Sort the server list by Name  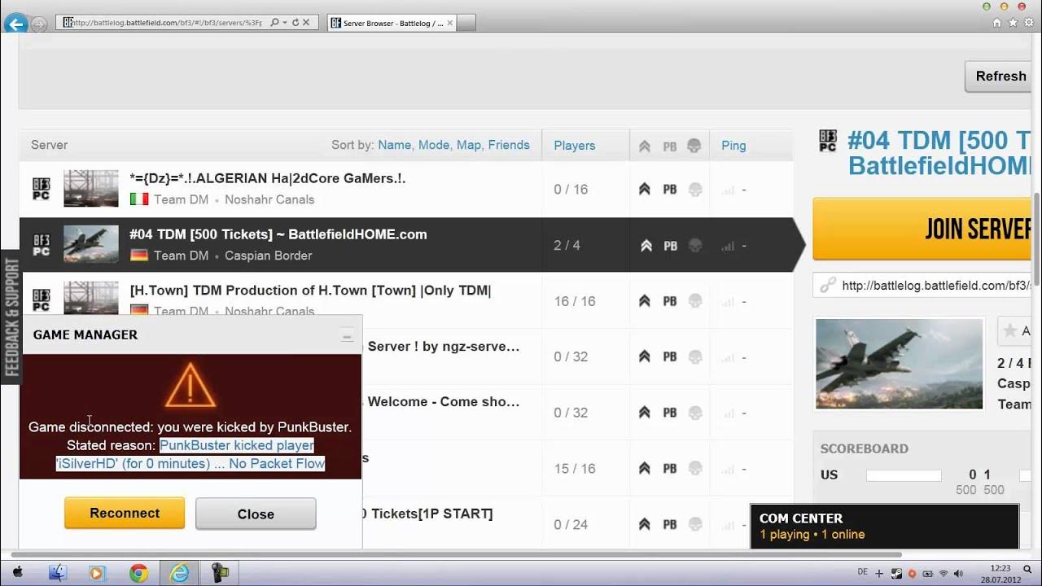click(x=395, y=145)
